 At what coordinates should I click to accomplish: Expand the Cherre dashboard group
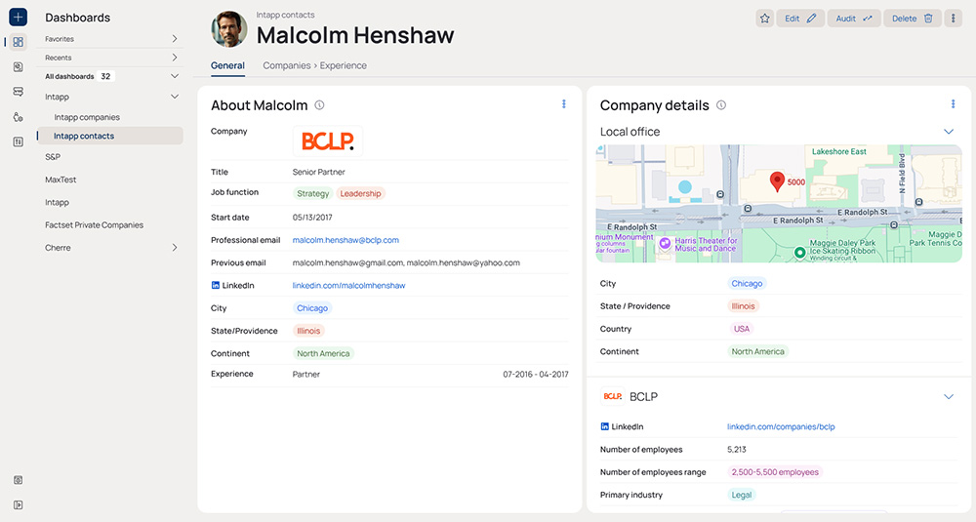(x=175, y=248)
